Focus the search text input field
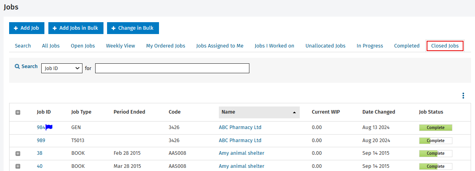The width and height of the screenshot is (475, 171). click(x=172, y=68)
